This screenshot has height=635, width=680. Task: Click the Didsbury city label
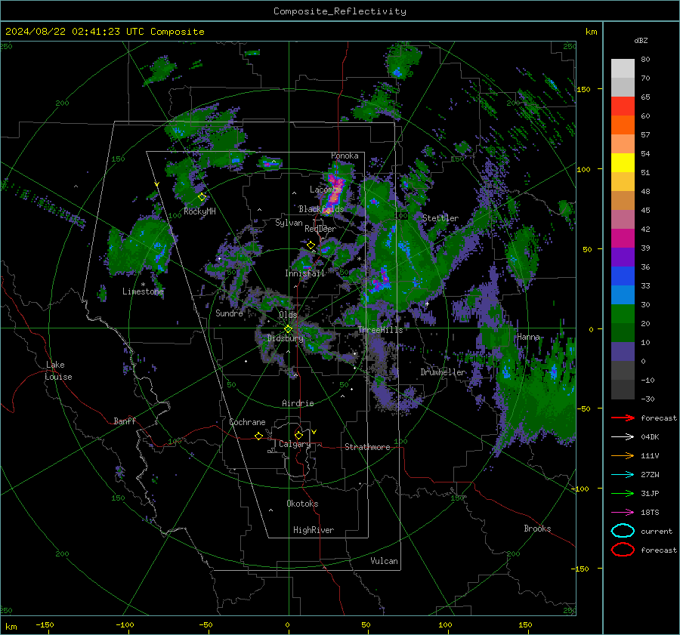tap(285, 338)
